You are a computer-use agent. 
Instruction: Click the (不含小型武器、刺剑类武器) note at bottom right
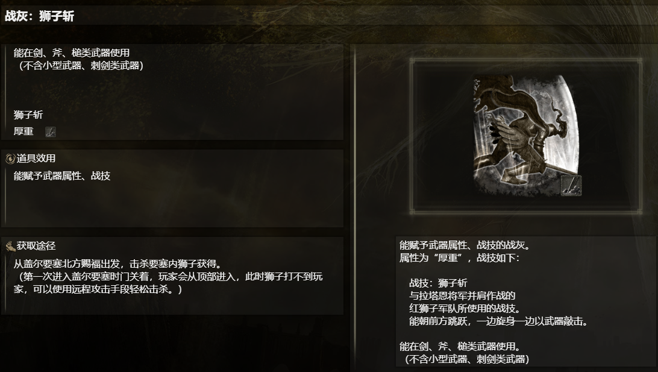click(466, 359)
